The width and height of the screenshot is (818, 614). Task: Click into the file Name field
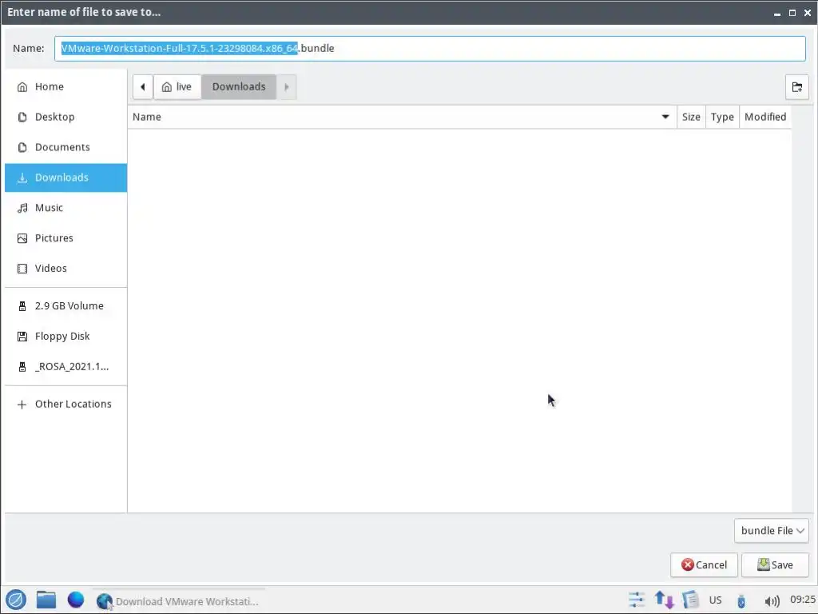tap(430, 49)
